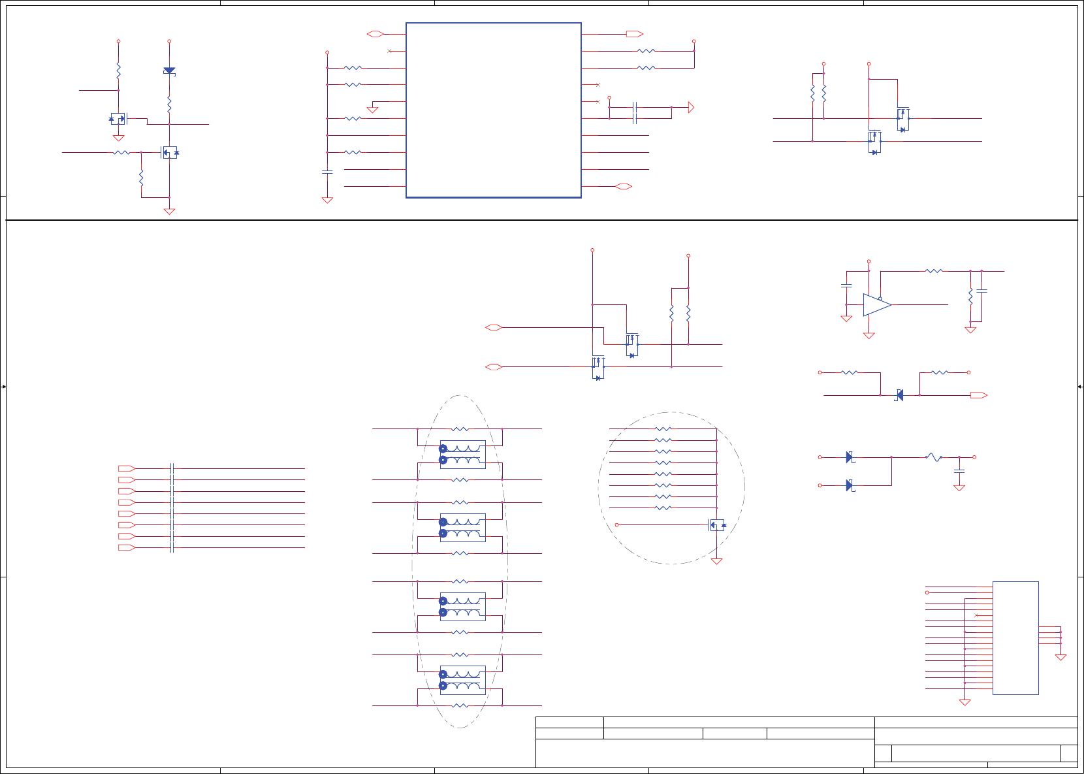The width and height of the screenshot is (1084, 774).
Task: Click the capacitor right of the fuse
Action: click(x=959, y=470)
